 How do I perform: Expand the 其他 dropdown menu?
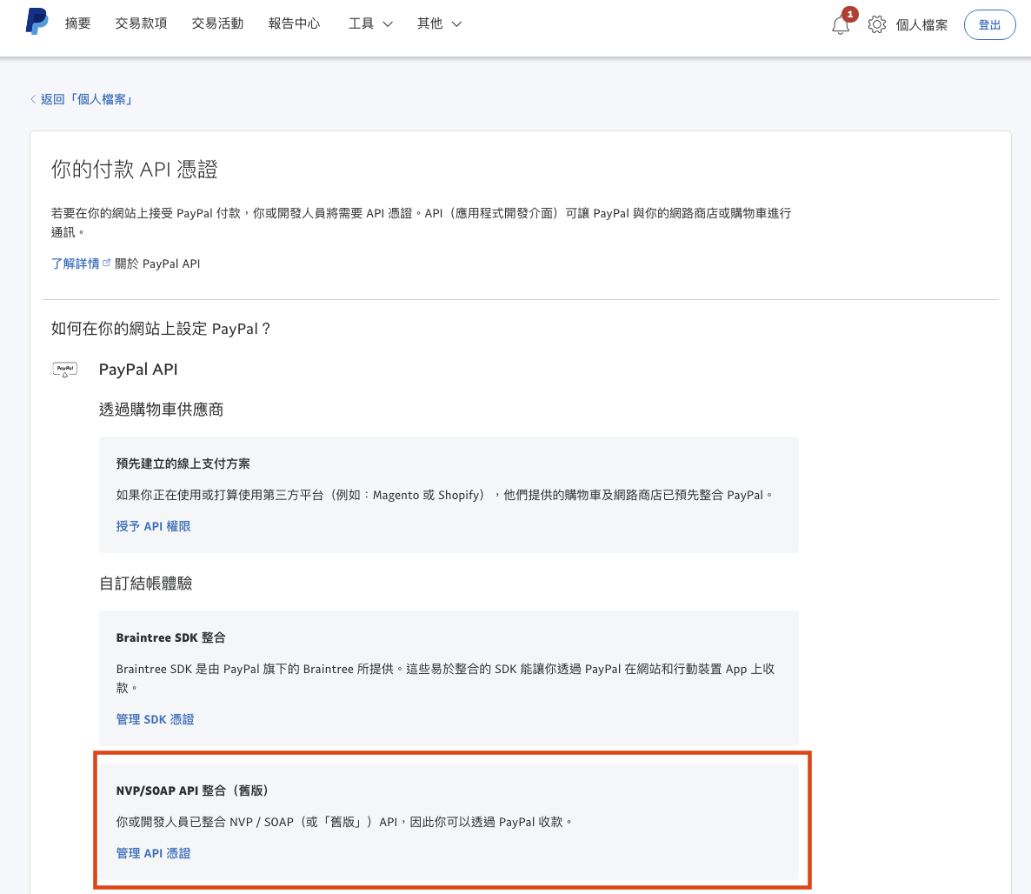pyautogui.click(x=439, y=23)
